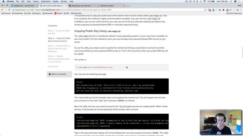Open the Edit menu
Screen dimensions: 243x136
pyautogui.click(x=23, y=2)
